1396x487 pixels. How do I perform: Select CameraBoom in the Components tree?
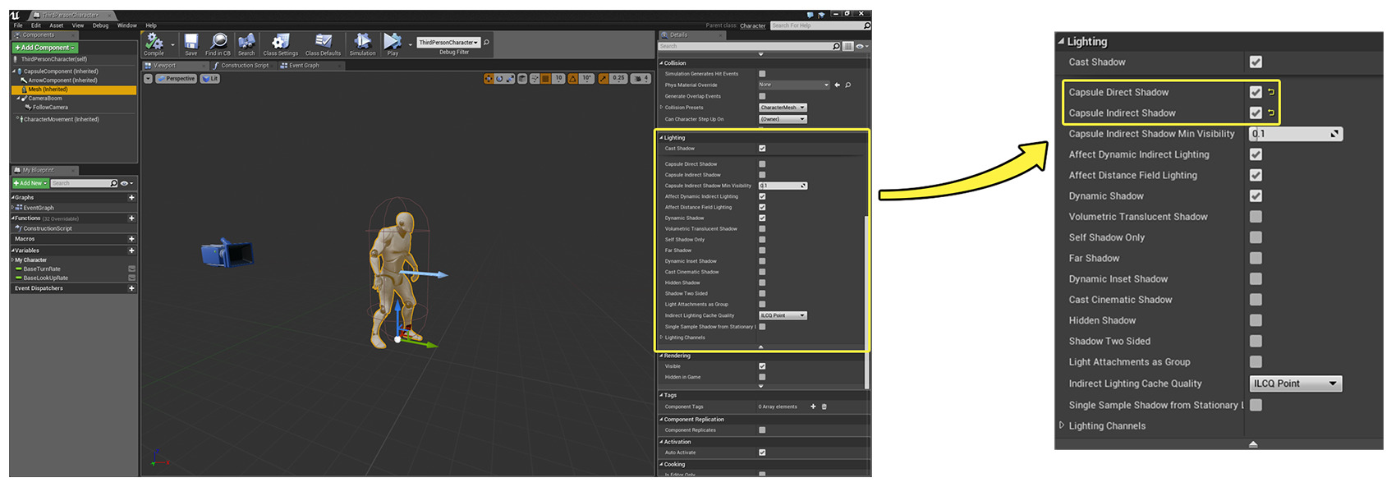45,99
